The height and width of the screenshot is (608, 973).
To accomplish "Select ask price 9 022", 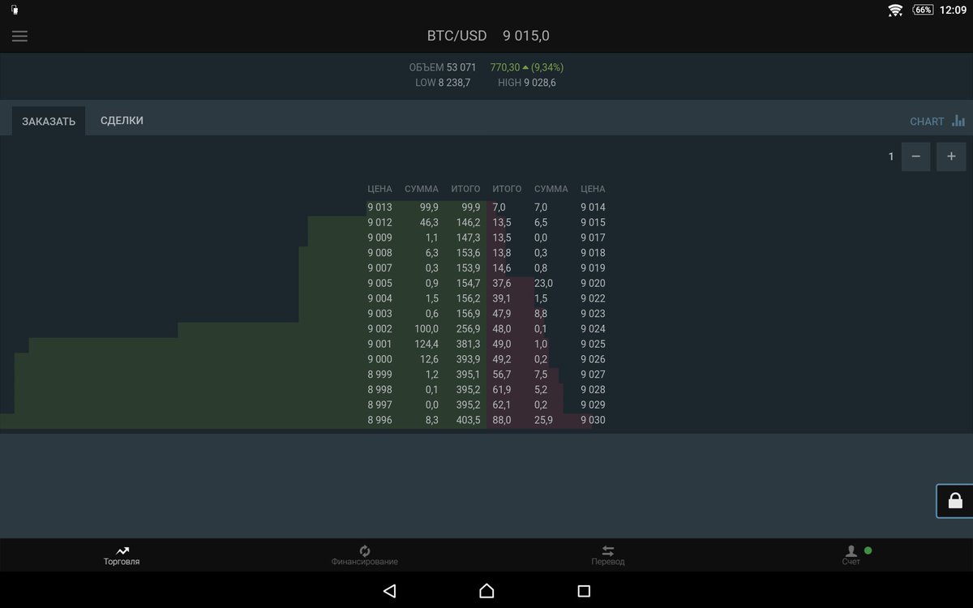I will click(x=593, y=298).
